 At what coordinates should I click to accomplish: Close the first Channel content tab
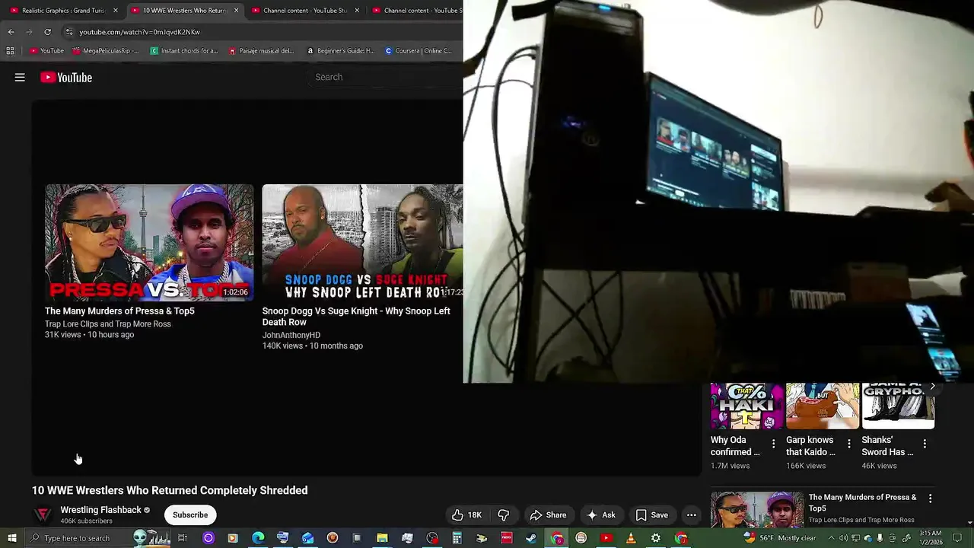click(357, 11)
